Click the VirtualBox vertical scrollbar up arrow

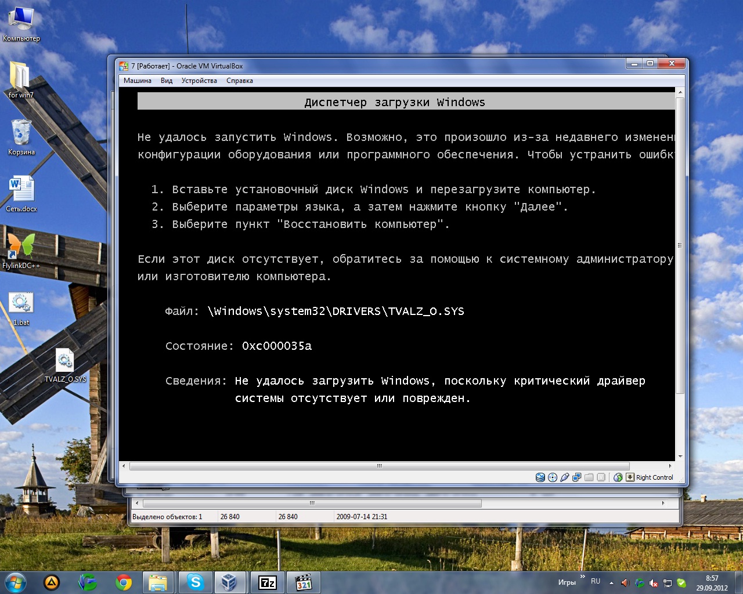(680, 92)
